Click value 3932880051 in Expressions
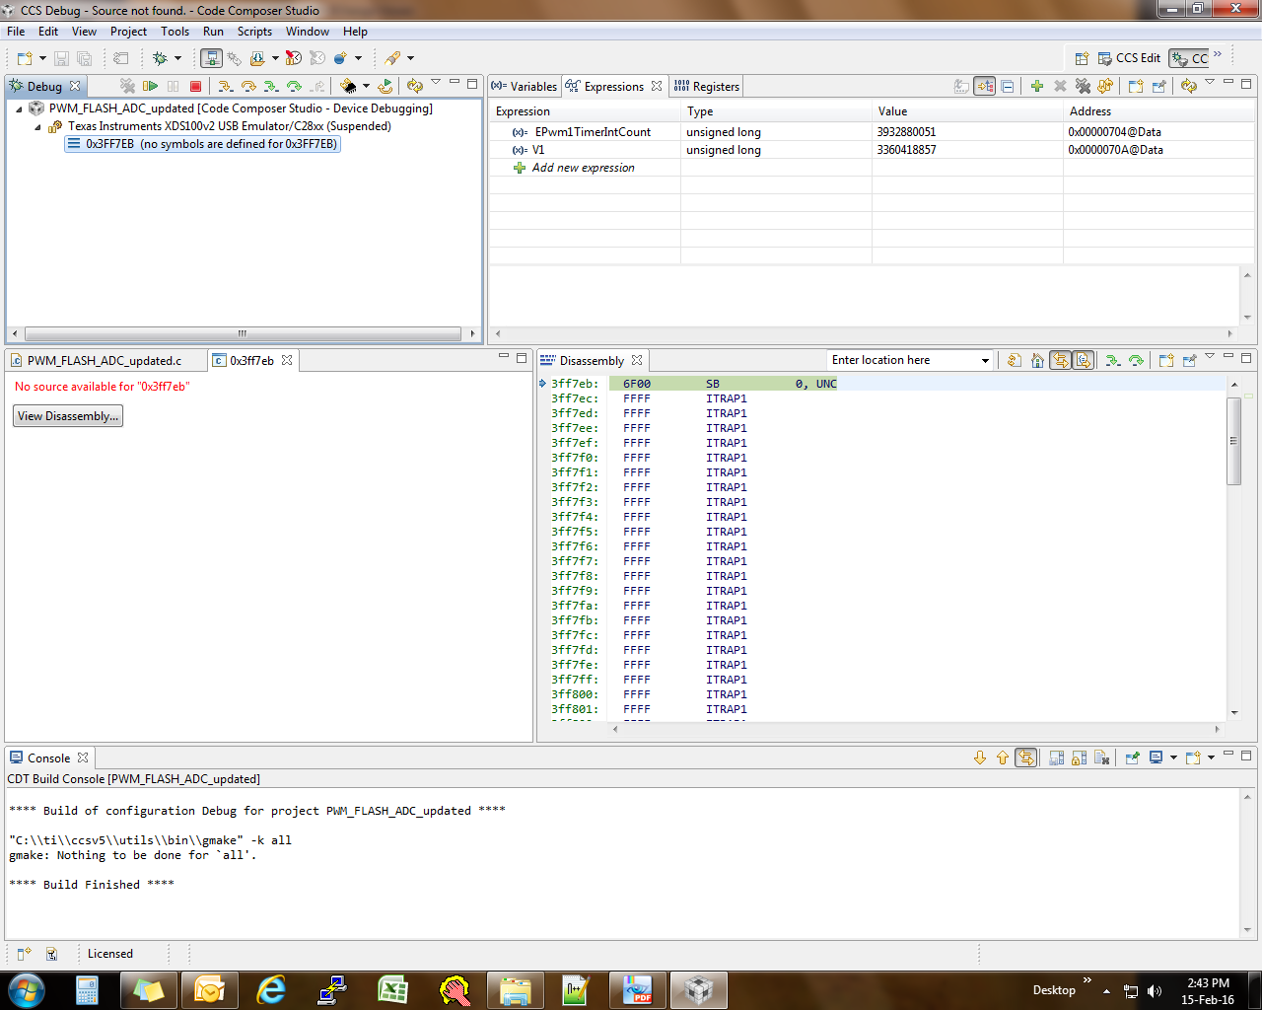 tap(906, 132)
